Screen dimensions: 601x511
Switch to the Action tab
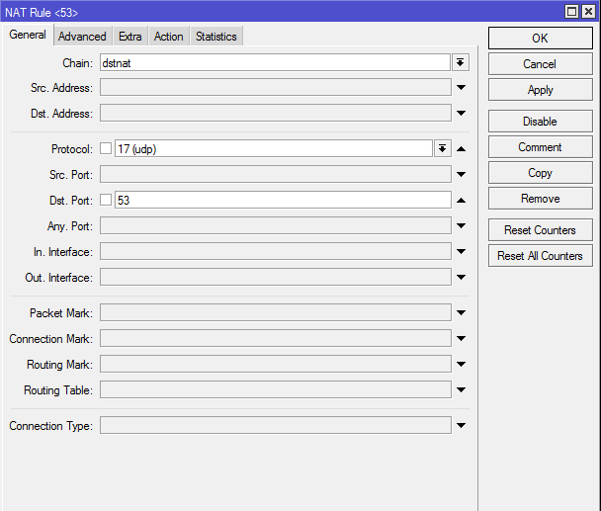pyautogui.click(x=169, y=37)
